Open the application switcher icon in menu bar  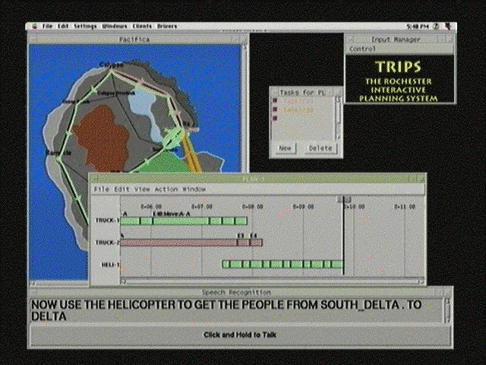(x=447, y=27)
